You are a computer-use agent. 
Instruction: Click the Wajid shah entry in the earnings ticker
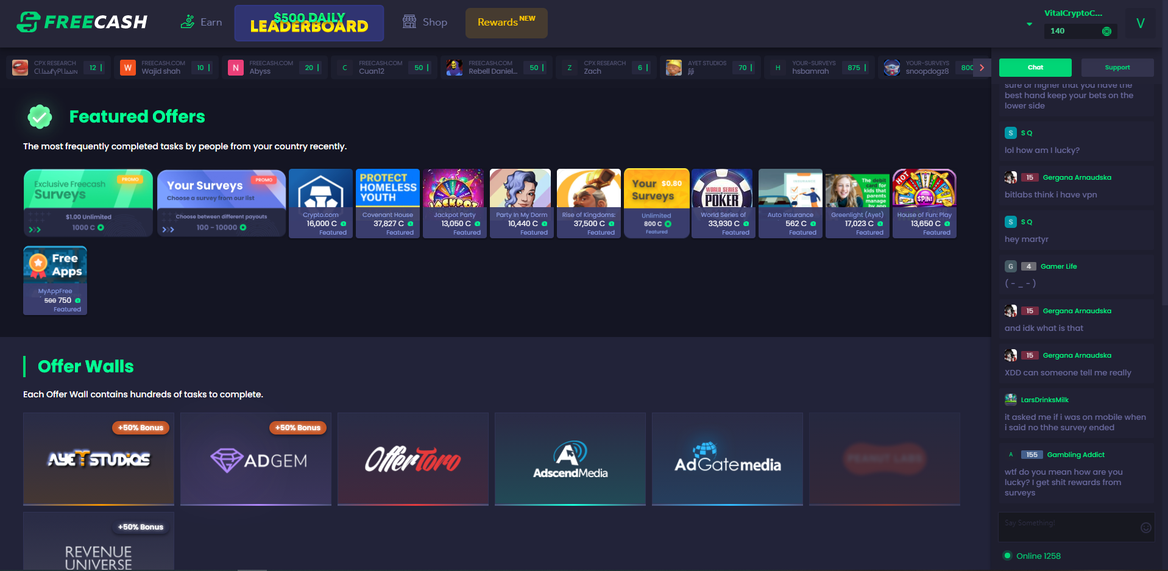click(x=167, y=68)
